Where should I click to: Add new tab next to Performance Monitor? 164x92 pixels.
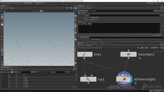97,6
